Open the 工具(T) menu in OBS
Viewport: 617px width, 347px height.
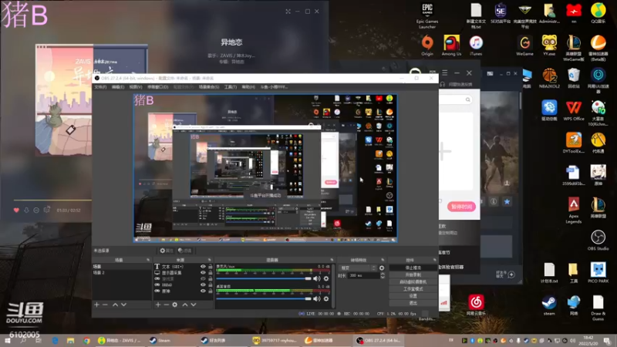231,87
